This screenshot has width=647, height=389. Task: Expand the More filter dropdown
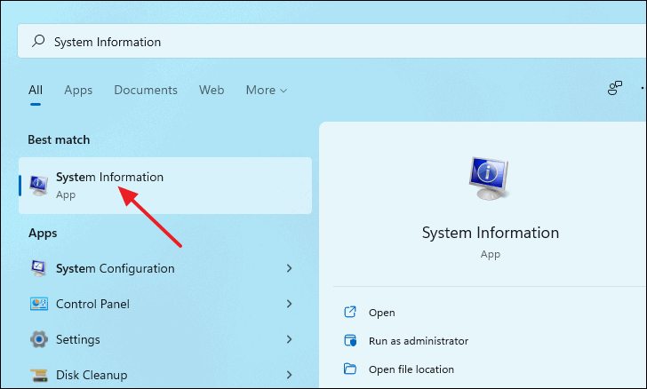(266, 90)
